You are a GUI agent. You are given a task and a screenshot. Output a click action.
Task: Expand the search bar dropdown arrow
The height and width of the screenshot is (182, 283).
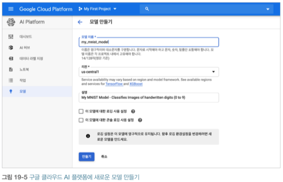pyautogui.click(x=268, y=9)
